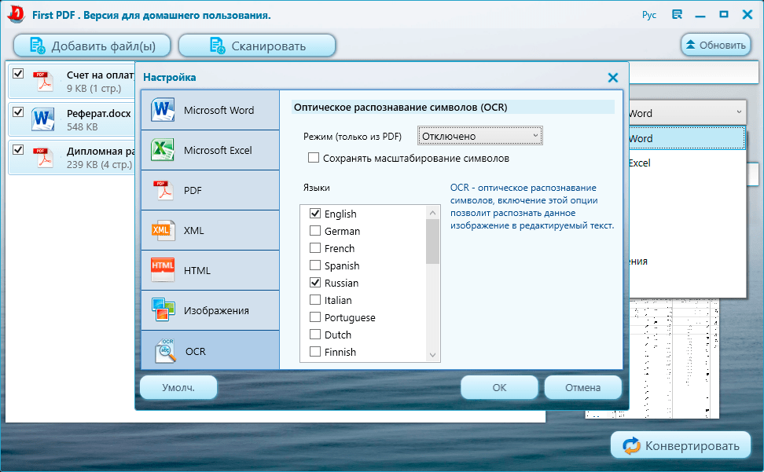Click the Обновить button
Screen dimensions: 764x472
click(716, 45)
